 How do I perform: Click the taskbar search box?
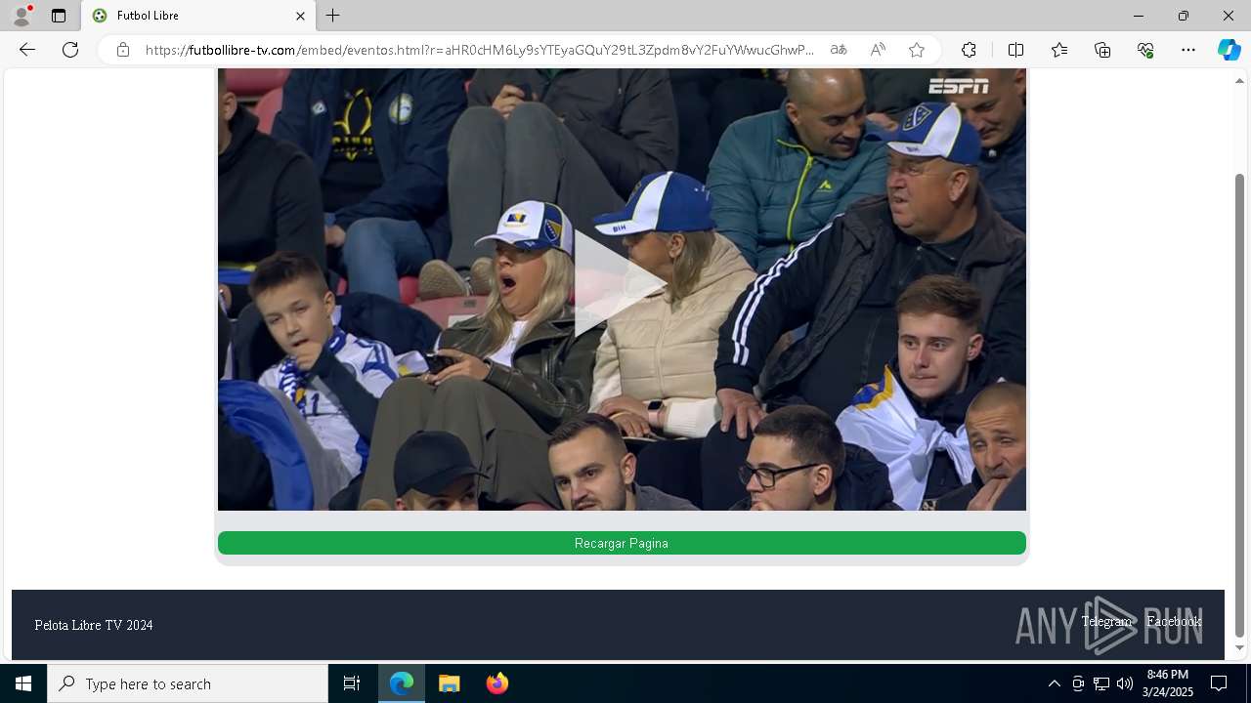click(x=188, y=683)
